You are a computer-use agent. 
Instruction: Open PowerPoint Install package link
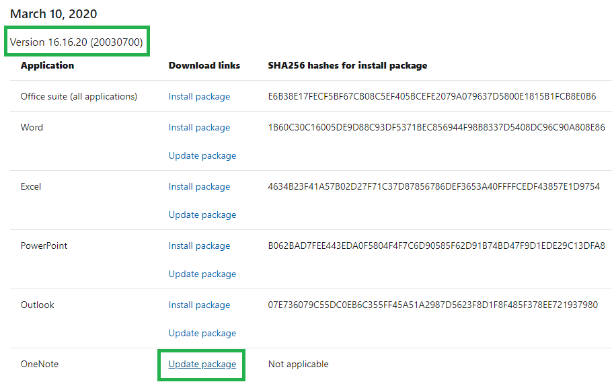click(x=199, y=246)
